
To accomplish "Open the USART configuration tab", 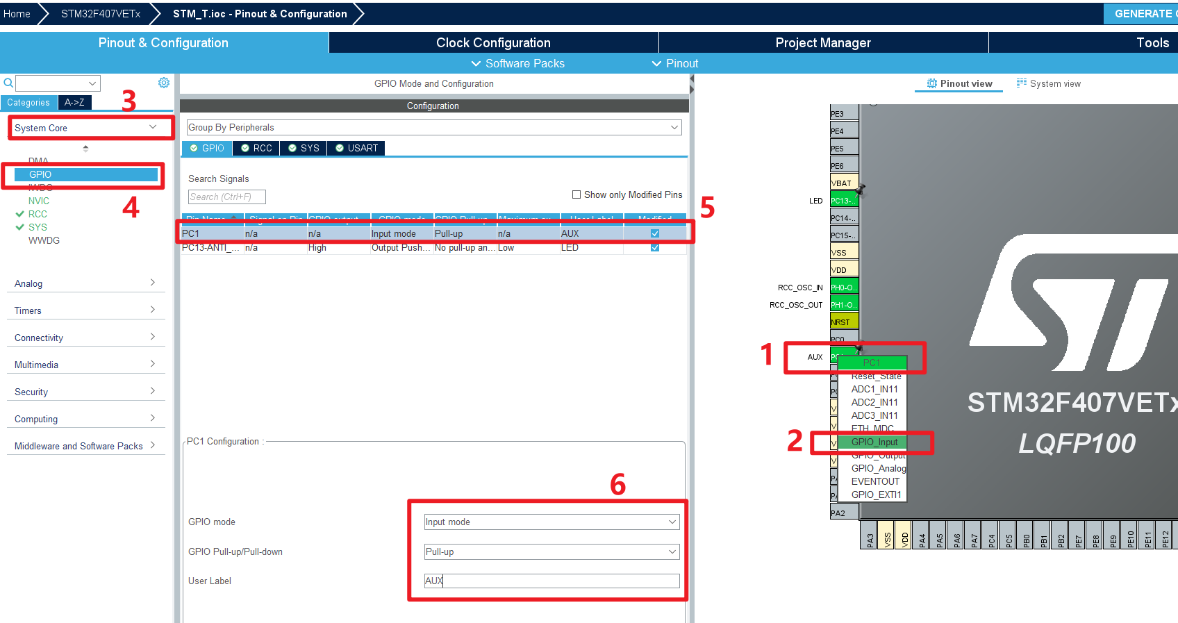I will (356, 148).
